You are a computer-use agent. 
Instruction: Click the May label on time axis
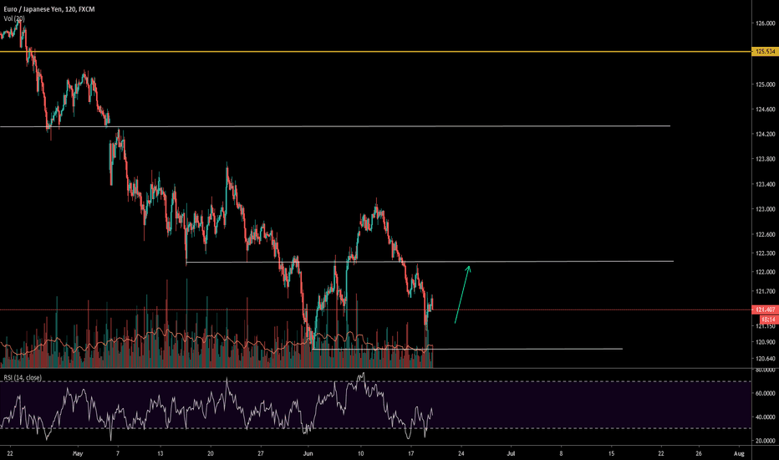(78, 453)
